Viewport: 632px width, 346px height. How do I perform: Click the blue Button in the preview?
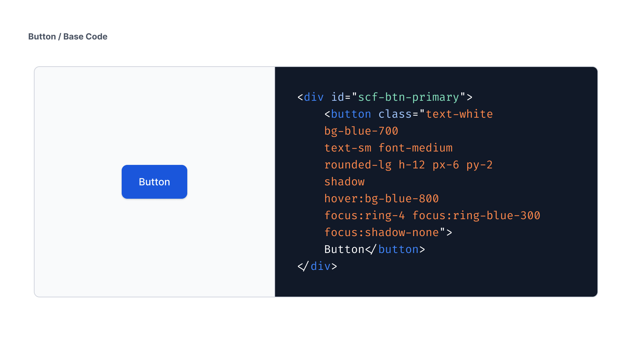pos(154,182)
